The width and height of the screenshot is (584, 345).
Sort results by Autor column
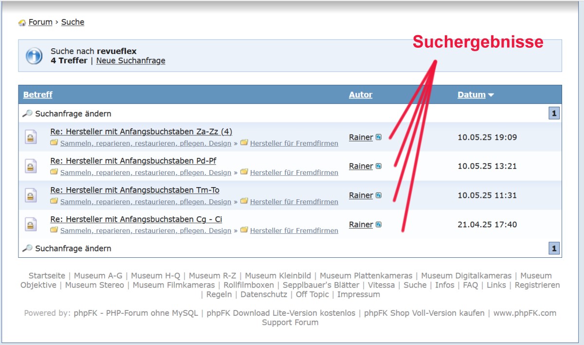[x=361, y=95]
